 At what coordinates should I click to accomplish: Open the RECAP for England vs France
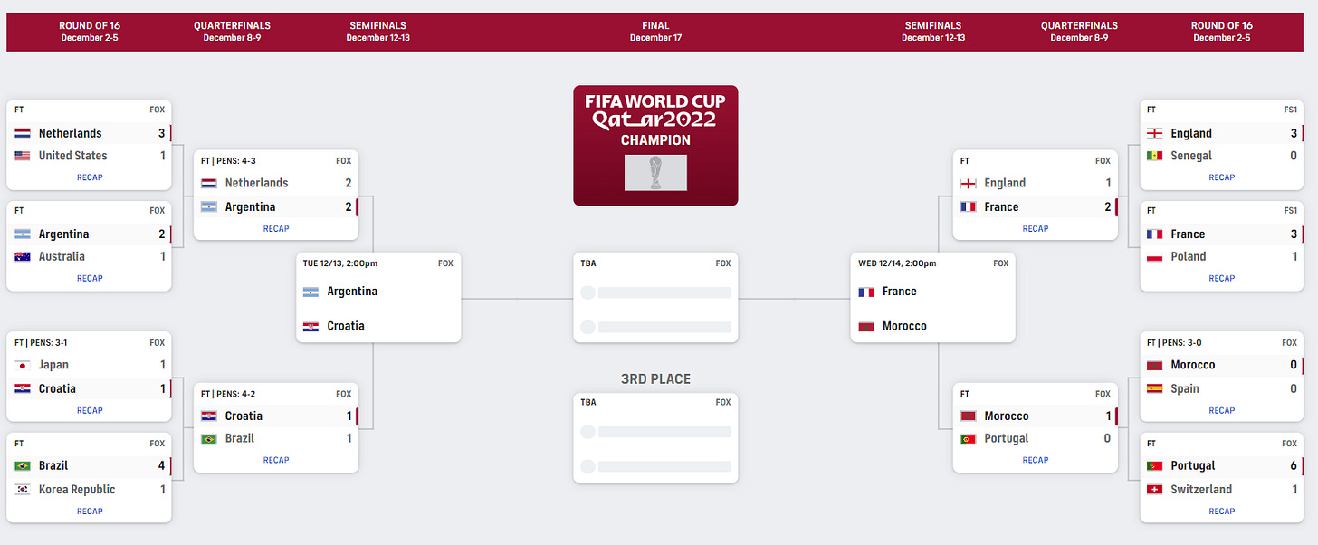pyautogui.click(x=1035, y=228)
